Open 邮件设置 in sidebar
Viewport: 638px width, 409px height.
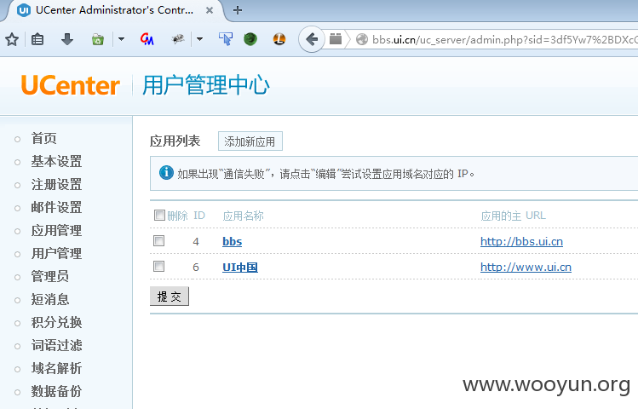[x=56, y=207]
